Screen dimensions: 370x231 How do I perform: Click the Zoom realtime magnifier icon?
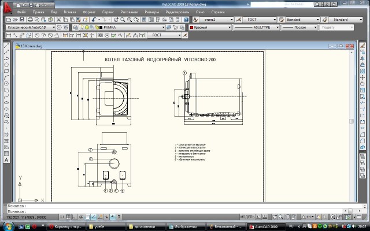click(123, 20)
